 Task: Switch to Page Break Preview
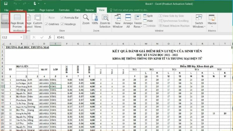tap(17, 21)
